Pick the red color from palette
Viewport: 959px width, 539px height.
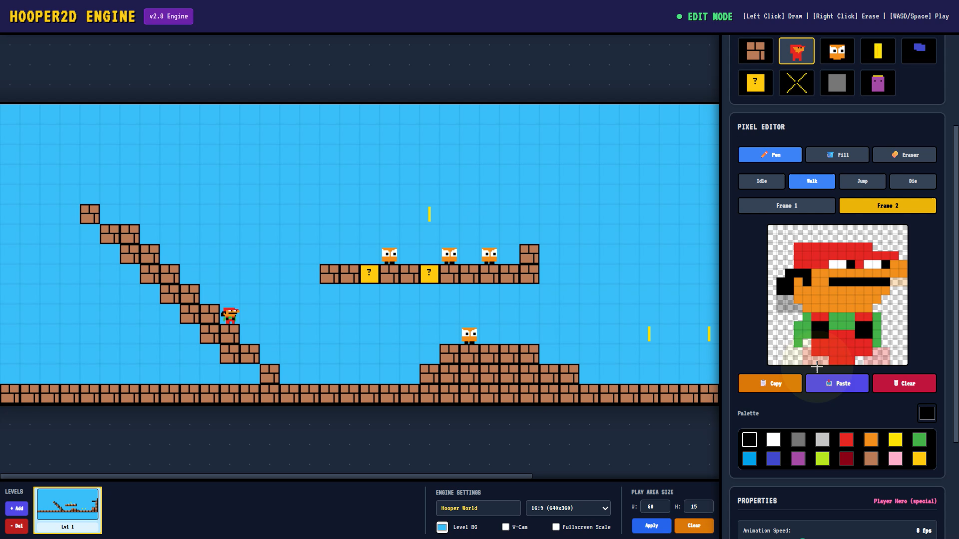846,440
